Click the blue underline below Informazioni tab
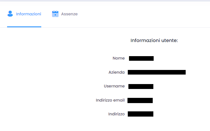Screen dimensions: 210x131 point(24,27)
